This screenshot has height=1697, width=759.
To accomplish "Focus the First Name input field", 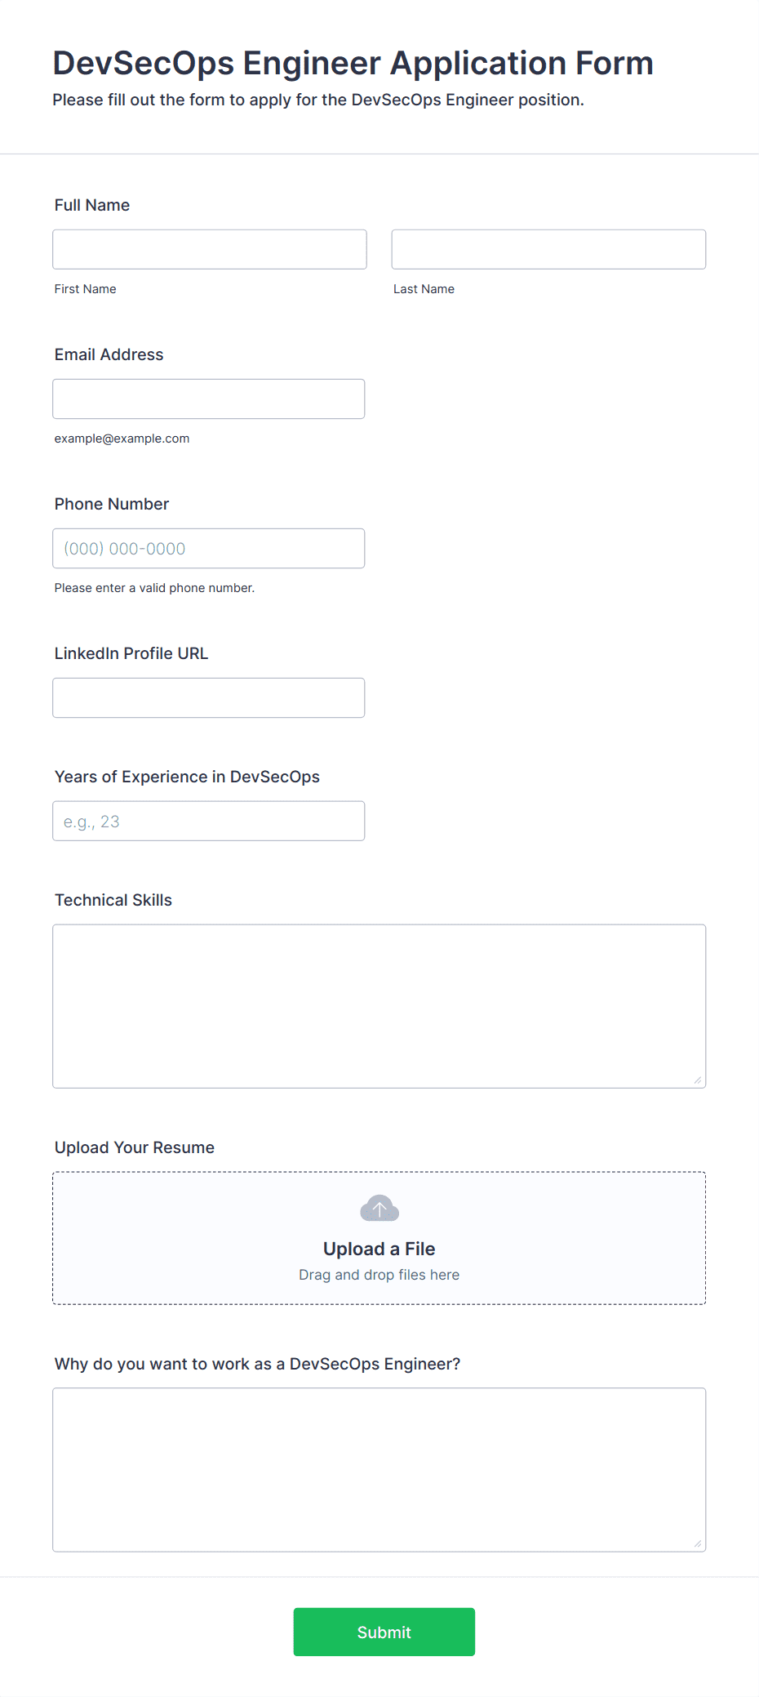I will (210, 249).
